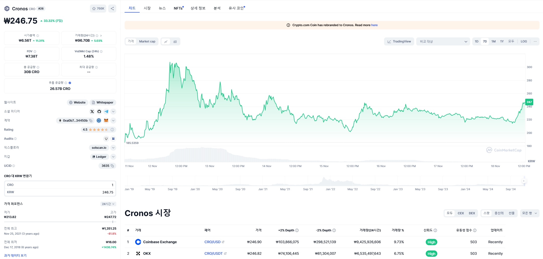Open the CRO/USDT pair link
Viewport: 543px width, 259px height.
click(x=213, y=253)
